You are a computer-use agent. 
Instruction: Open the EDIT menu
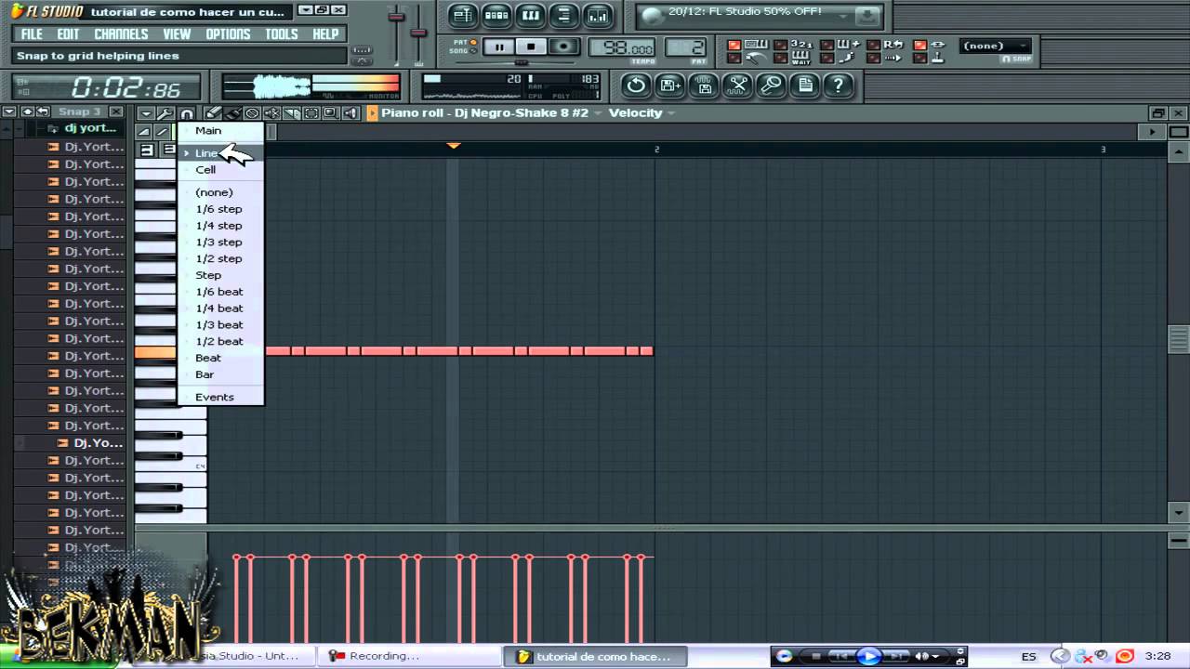[x=68, y=33]
